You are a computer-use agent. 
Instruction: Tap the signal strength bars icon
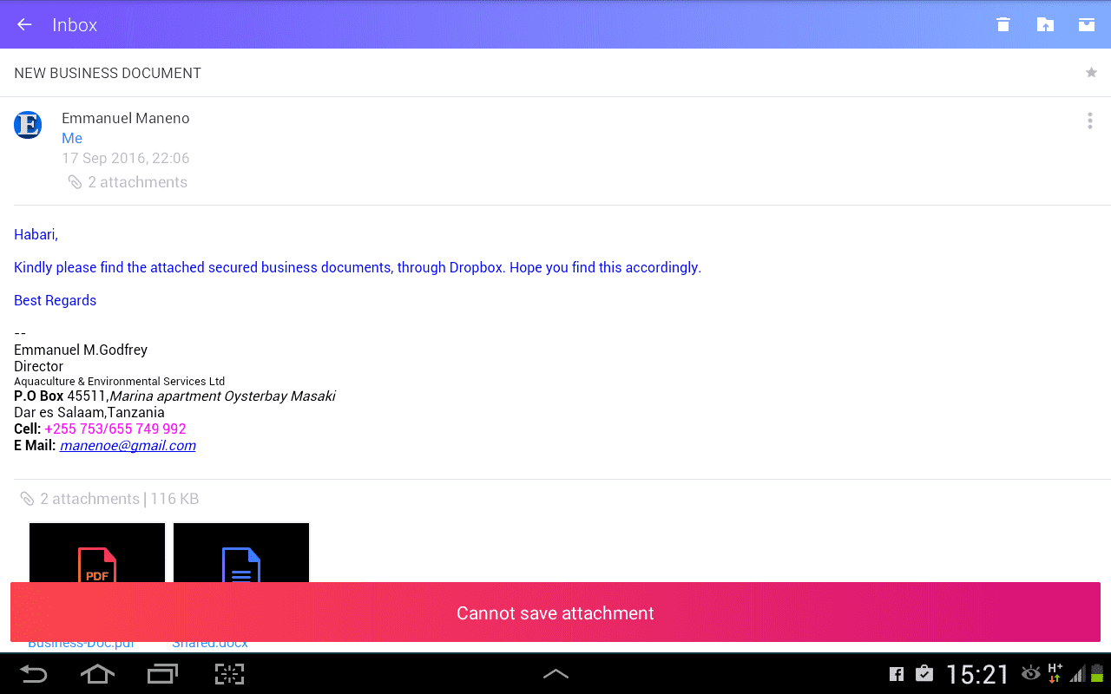(x=1077, y=674)
